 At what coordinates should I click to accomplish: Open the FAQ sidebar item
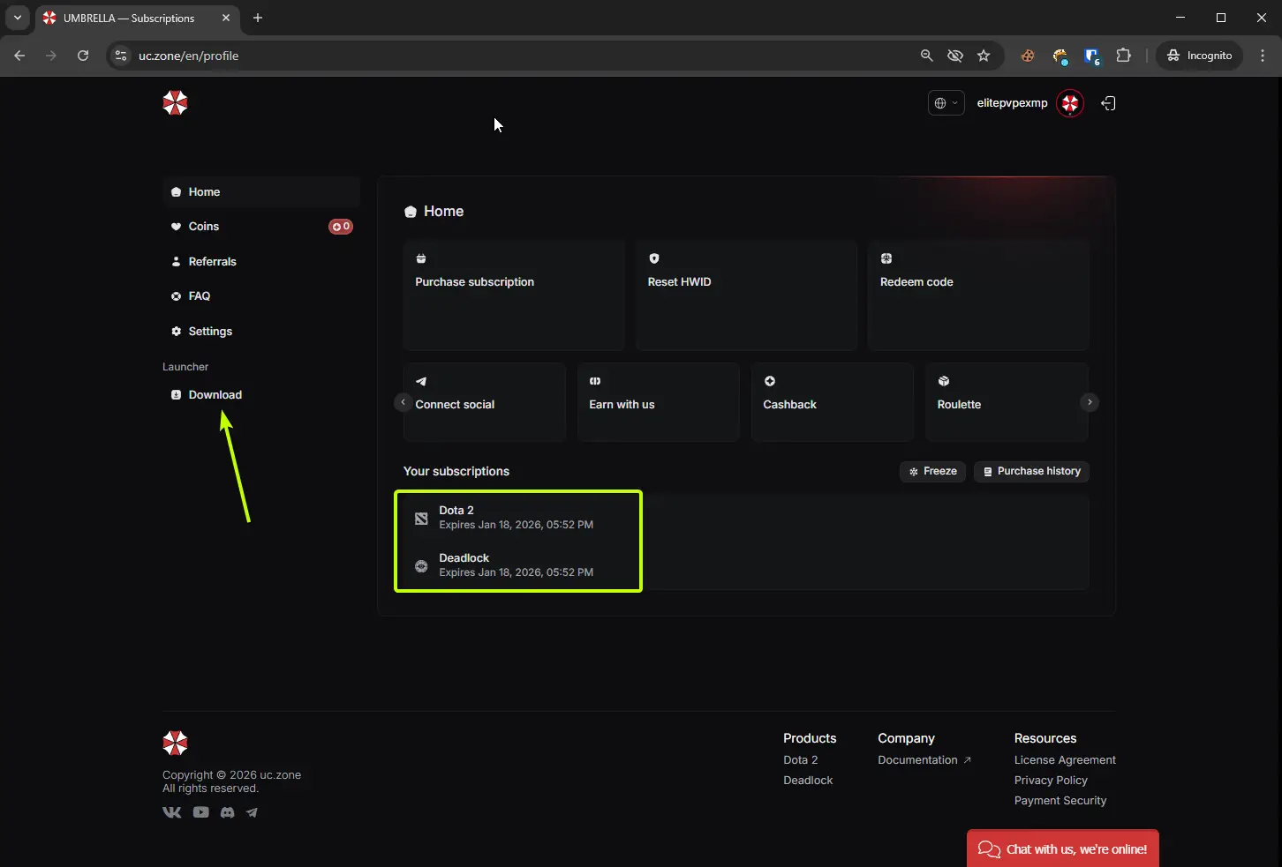(261, 296)
